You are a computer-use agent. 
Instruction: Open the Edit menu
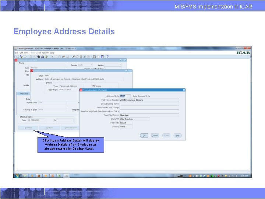(21, 53)
